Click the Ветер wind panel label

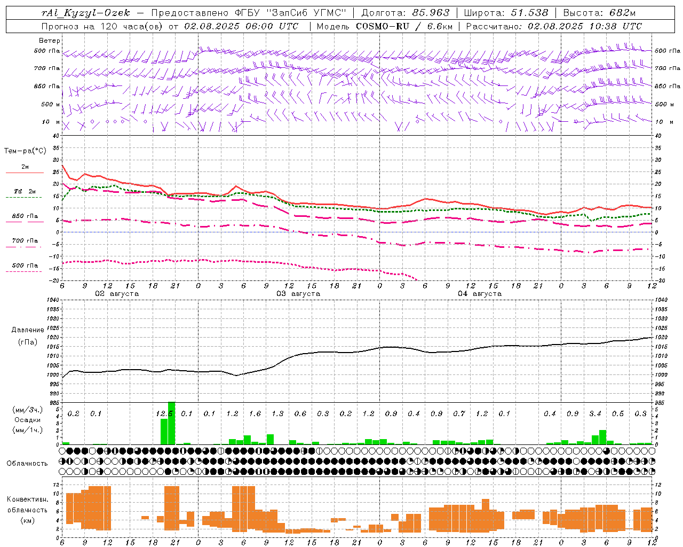tap(50, 41)
